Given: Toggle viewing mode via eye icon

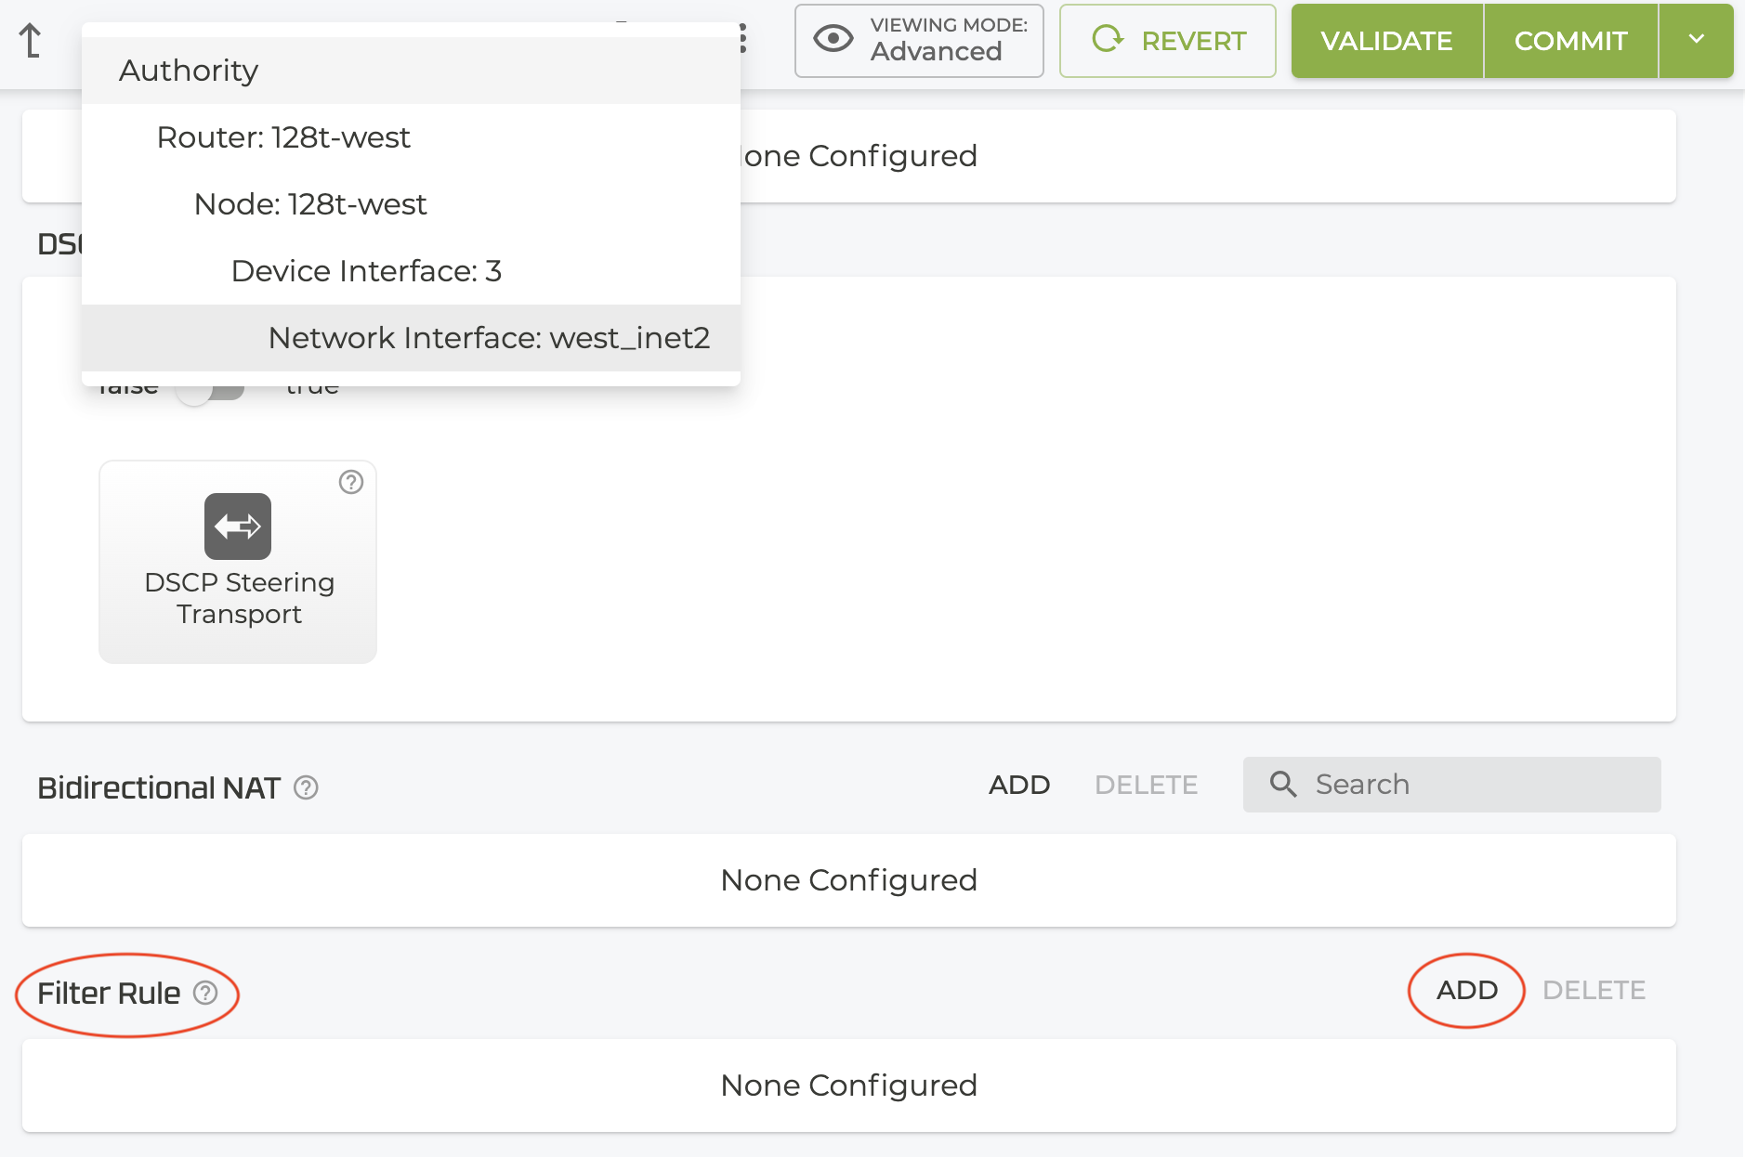Looking at the screenshot, I should coord(833,40).
